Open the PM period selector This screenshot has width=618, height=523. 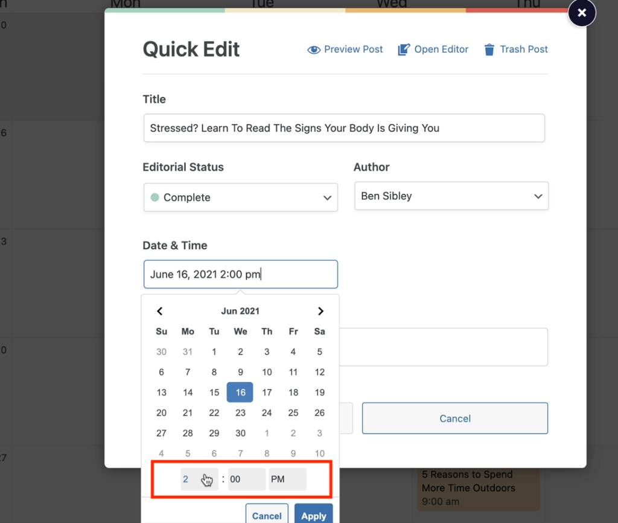point(287,480)
